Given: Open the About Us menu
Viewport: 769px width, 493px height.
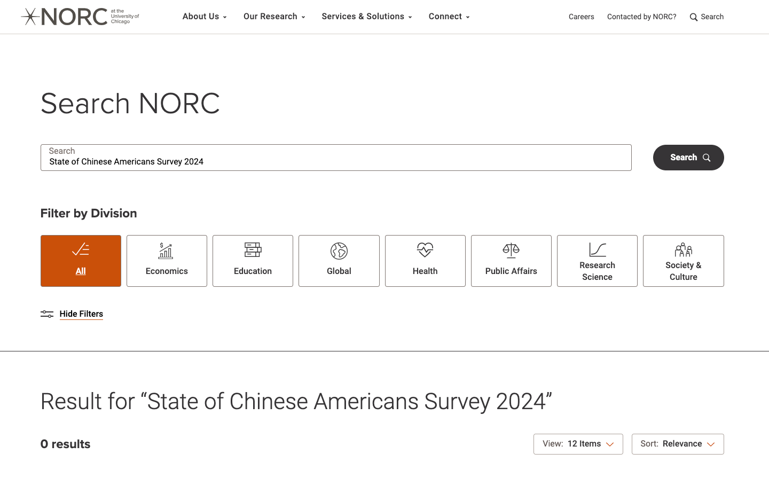Looking at the screenshot, I should tap(205, 17).
